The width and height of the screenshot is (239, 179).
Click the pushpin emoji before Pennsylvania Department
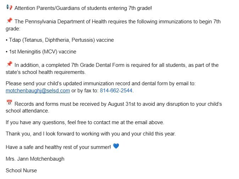pos(9,21)
